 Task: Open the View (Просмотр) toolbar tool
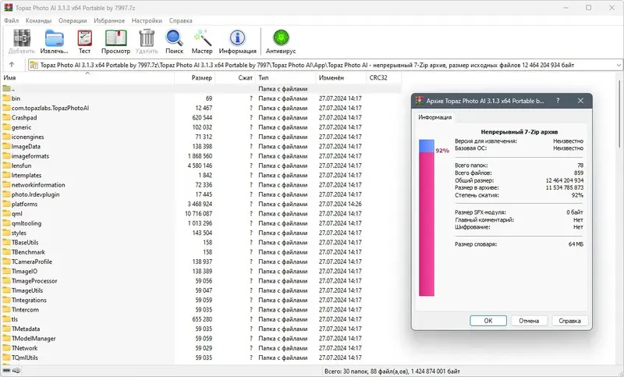pos(115,38)
